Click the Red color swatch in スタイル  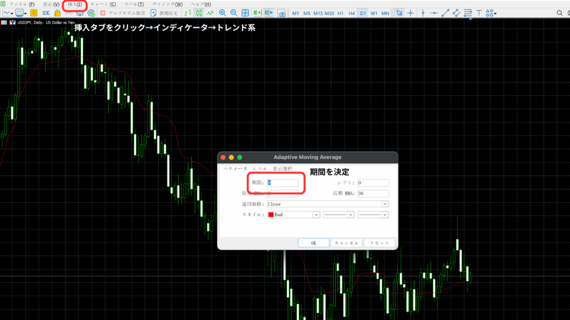click(272, 214)
